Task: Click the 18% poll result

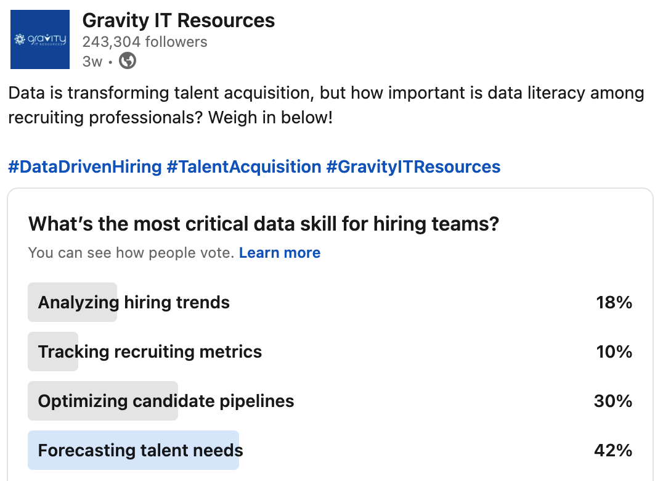Action: (614, 303)
